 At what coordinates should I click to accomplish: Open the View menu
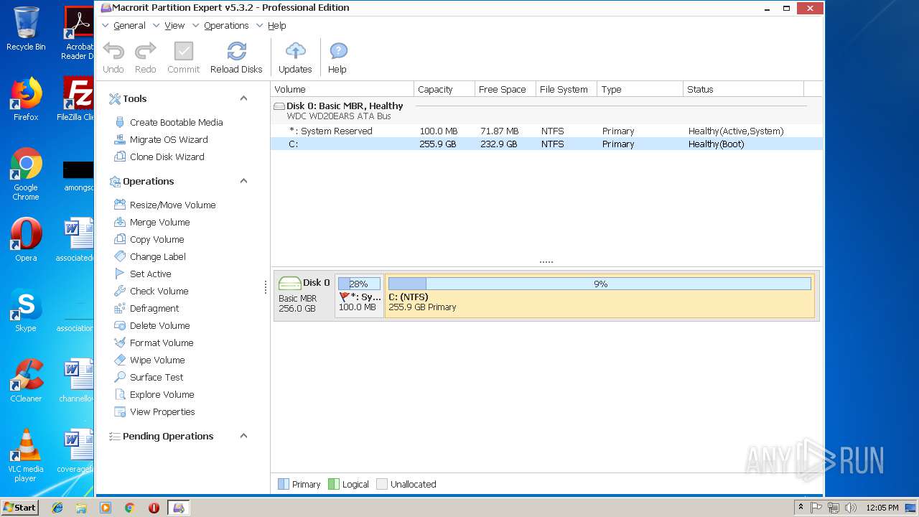(174, 25)
